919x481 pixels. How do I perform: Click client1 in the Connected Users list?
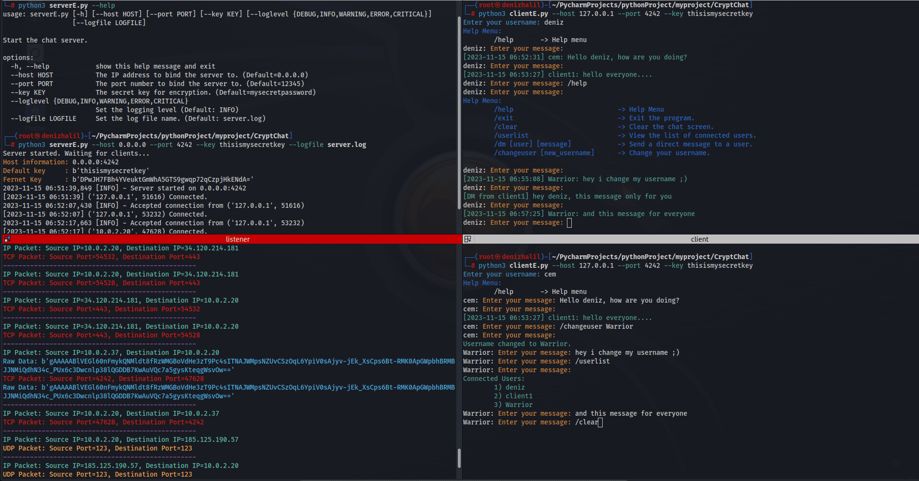(x=519, y=396)
